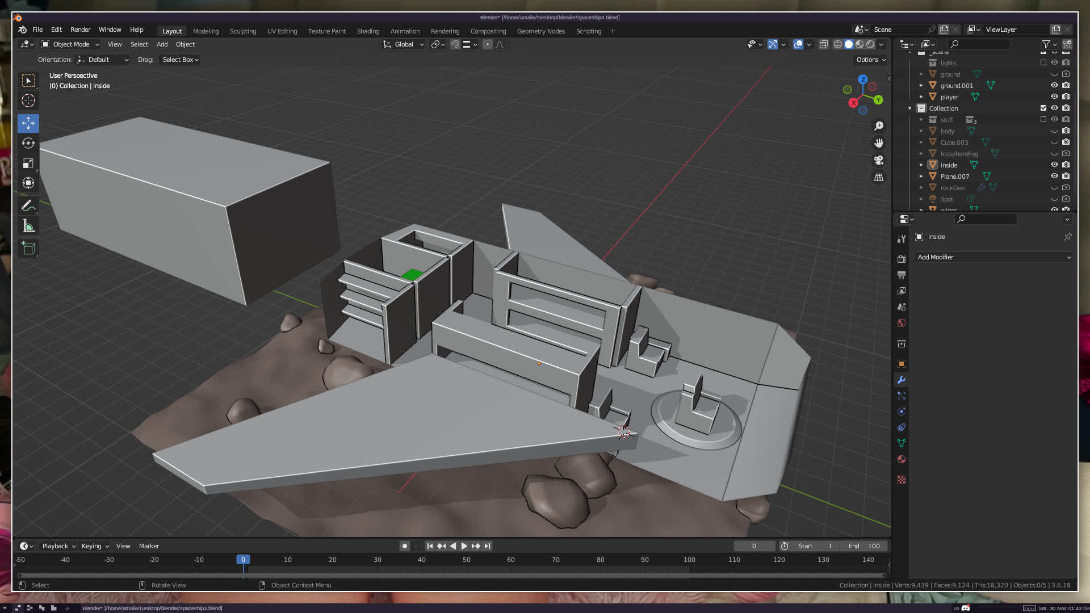
Task: Open the Object Mode dropdown
Action: point(70,44)
